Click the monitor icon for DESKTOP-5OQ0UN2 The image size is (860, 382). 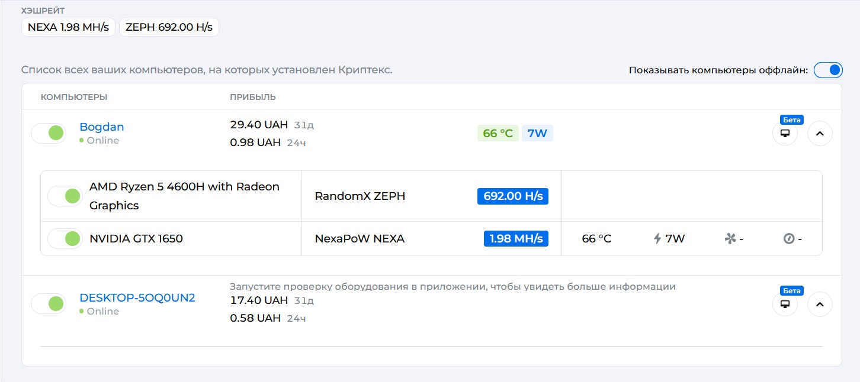click(785, 305)
